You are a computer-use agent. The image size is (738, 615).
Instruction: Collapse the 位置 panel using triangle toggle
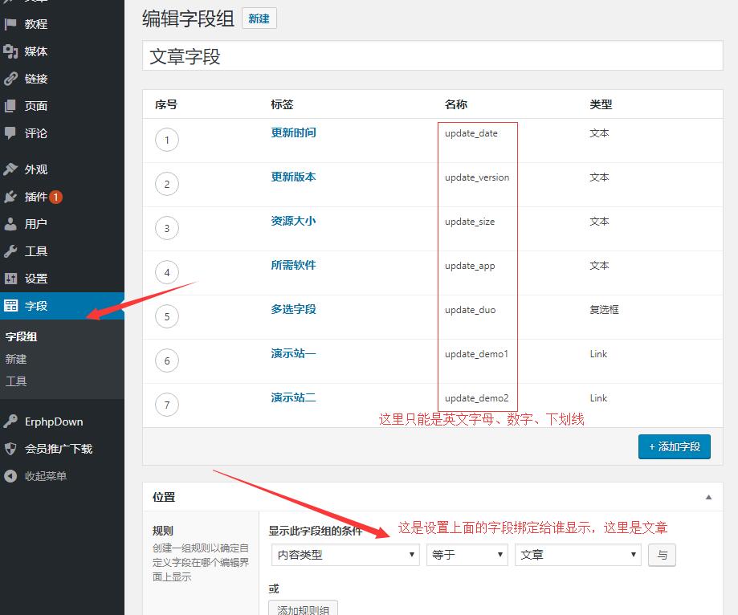pos(708,498)
